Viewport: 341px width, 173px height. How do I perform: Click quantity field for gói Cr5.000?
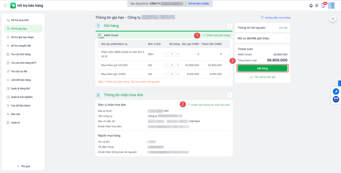pos(172,65)
